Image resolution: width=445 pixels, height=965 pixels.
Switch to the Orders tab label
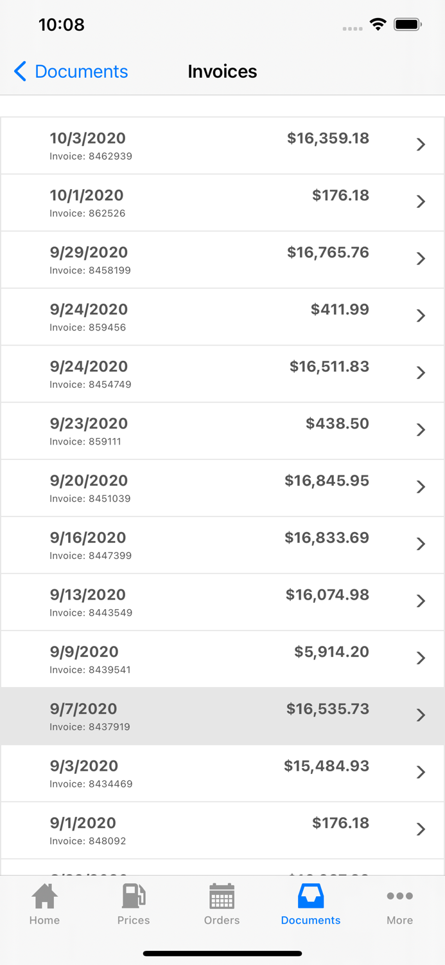click(x=222, y=921)
